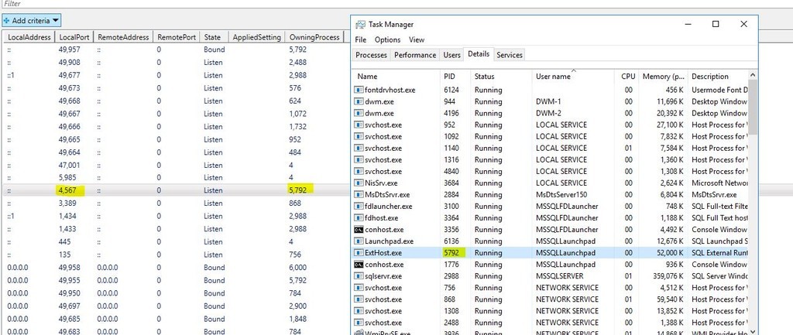Click the console icon of conhost.exe PID 1776
Screen dimensions: 793x335
[359, 265]
